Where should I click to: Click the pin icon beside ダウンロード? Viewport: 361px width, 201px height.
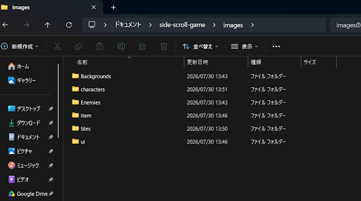pos(51,123)
